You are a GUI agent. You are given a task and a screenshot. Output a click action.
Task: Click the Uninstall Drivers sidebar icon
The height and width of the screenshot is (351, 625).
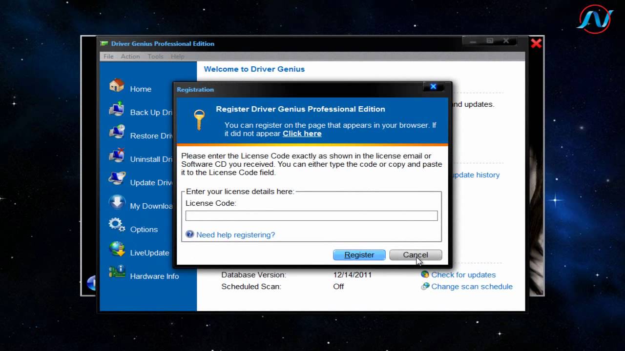click(117, 156)
